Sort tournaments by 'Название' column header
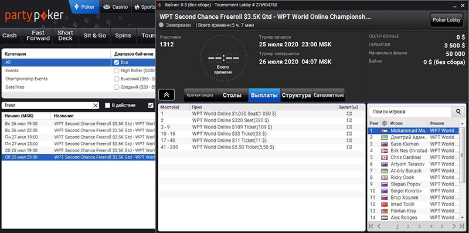This screenshot has width=469, height=233. [104, 116]
